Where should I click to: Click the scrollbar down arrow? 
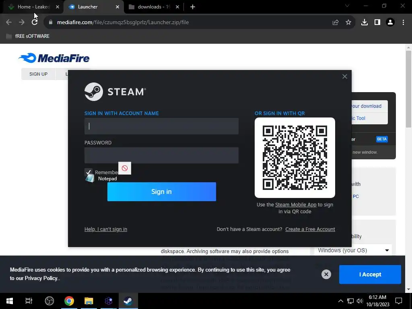coord(408,289)
